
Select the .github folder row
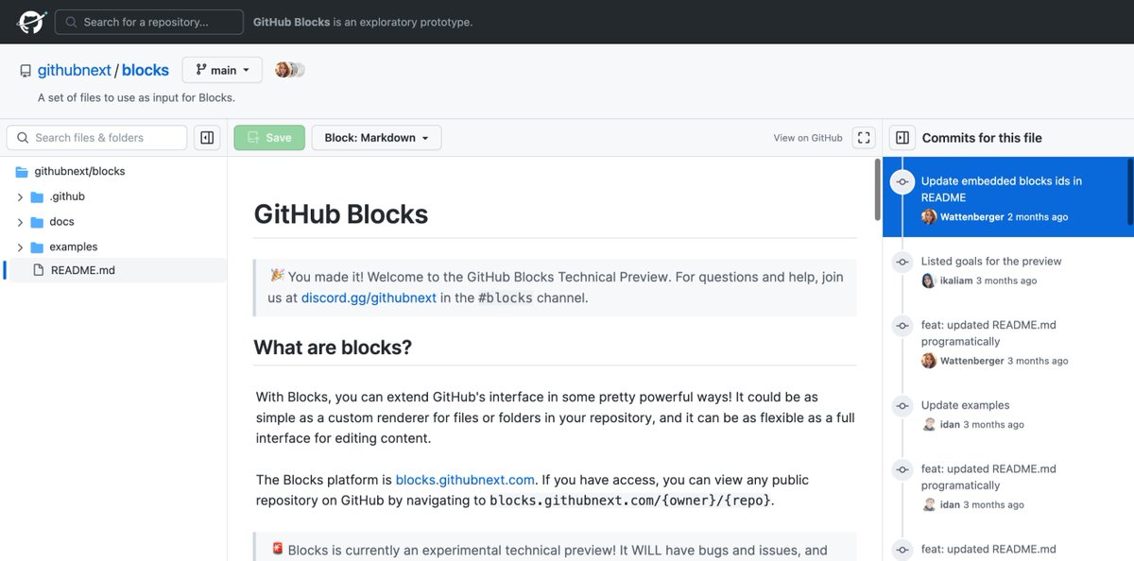pyautogui.click(x=115, y=196)
